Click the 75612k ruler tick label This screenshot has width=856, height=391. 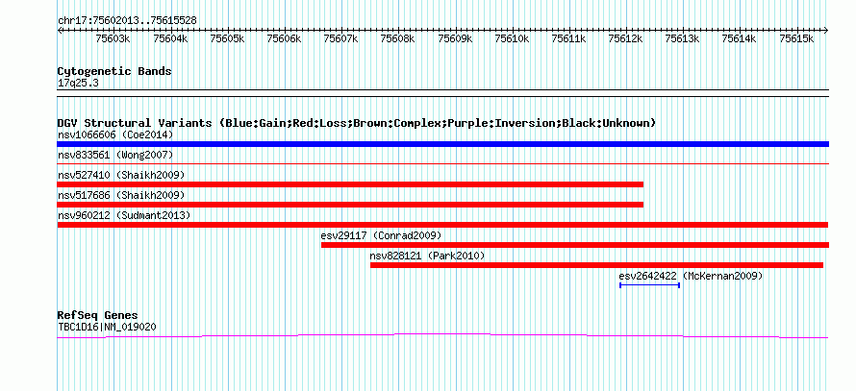pos(625,38)
